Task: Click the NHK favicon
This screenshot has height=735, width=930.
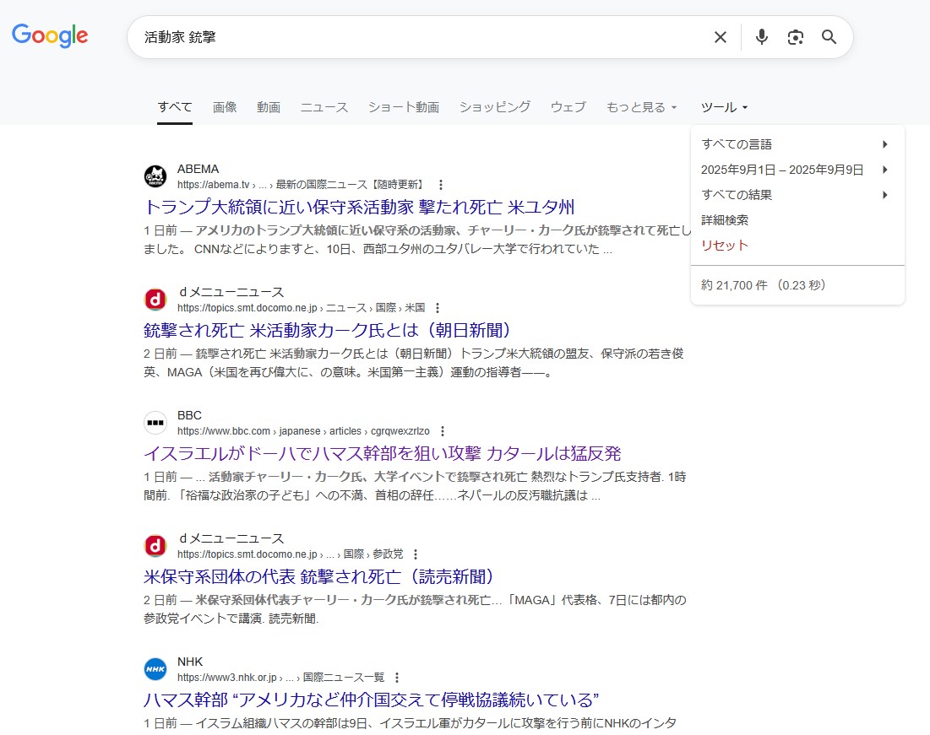Action: click(155, 669)
